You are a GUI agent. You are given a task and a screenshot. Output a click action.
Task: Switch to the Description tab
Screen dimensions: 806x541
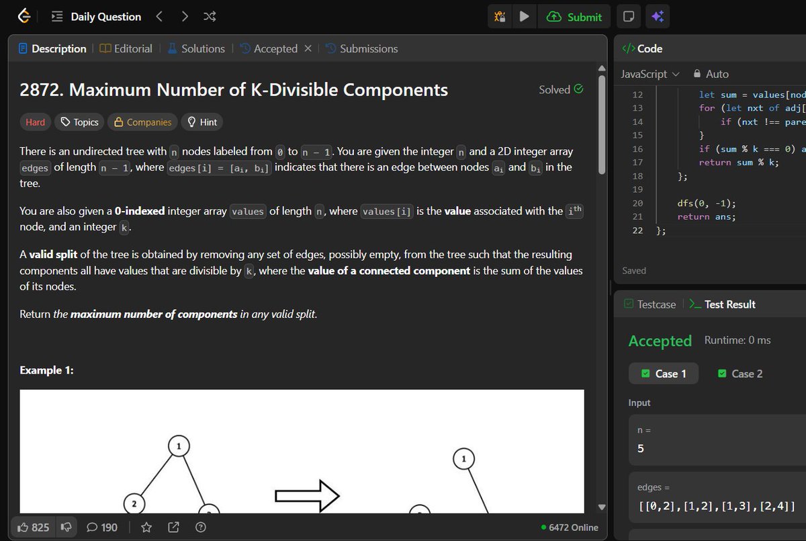click(x=52, y=48)
